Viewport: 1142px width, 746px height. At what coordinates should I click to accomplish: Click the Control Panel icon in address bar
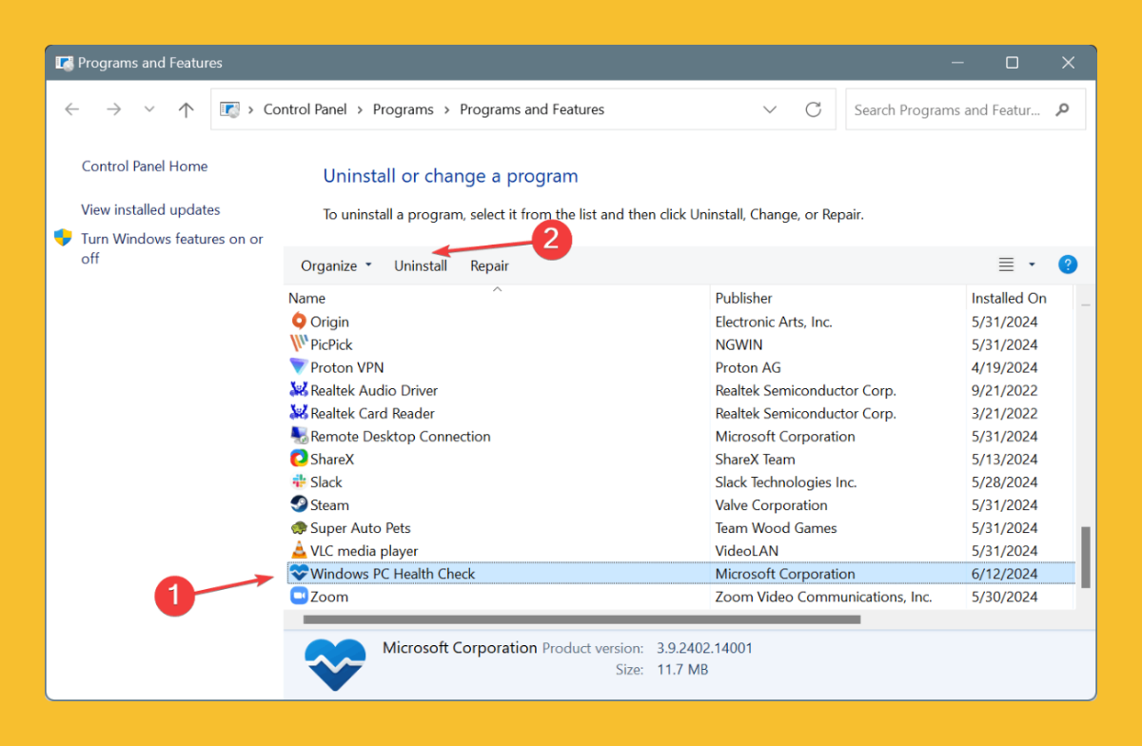[x=230, y=109]
